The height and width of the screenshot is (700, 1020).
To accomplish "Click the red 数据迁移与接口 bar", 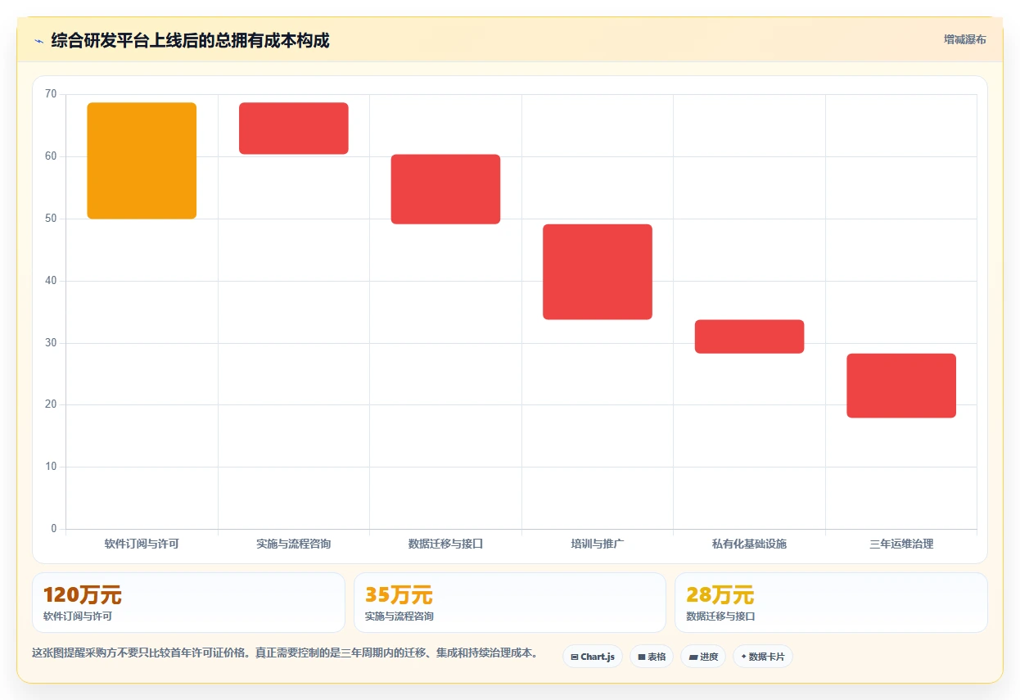I will tap(445, 189).
